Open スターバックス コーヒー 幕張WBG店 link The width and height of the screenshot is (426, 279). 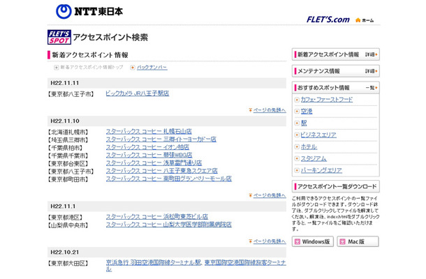149,155
